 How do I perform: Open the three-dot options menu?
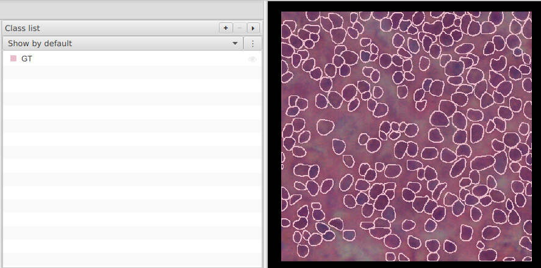[x=253, y=44]
